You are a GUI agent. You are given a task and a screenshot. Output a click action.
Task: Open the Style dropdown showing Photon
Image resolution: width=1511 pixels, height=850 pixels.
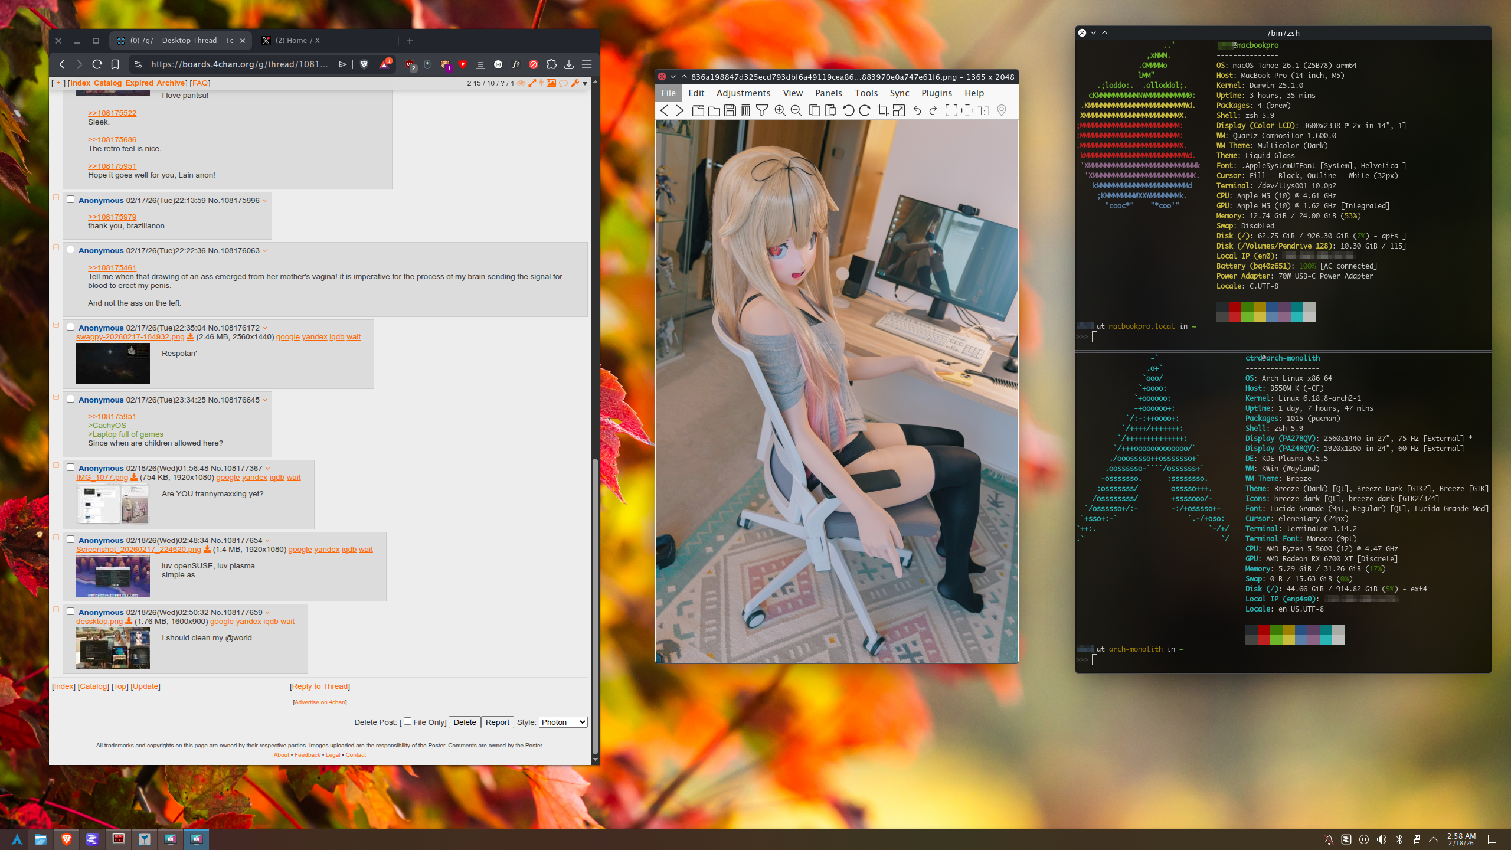(x=562, y=722)
